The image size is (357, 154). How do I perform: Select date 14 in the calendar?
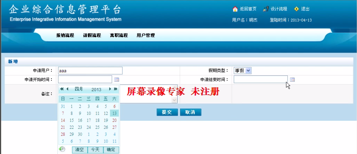click(x=63, y=120)
